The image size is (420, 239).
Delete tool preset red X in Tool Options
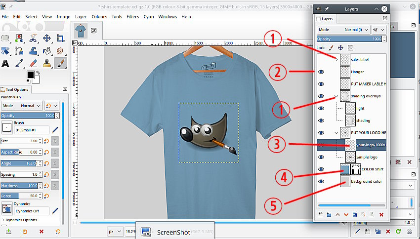[x=41, y=232]
